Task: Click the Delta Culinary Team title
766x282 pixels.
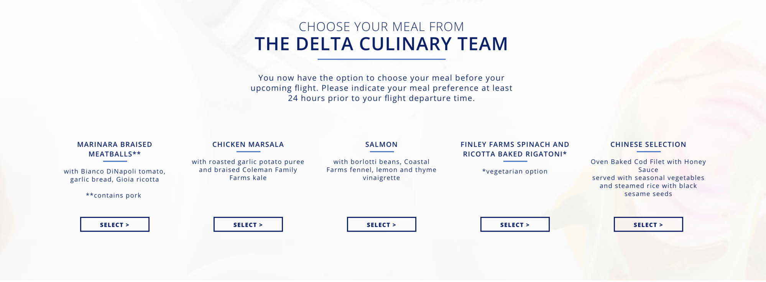Action: 381,44
